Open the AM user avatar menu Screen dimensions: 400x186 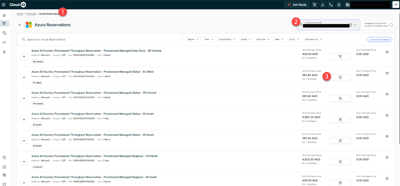[x=395, y=5]
